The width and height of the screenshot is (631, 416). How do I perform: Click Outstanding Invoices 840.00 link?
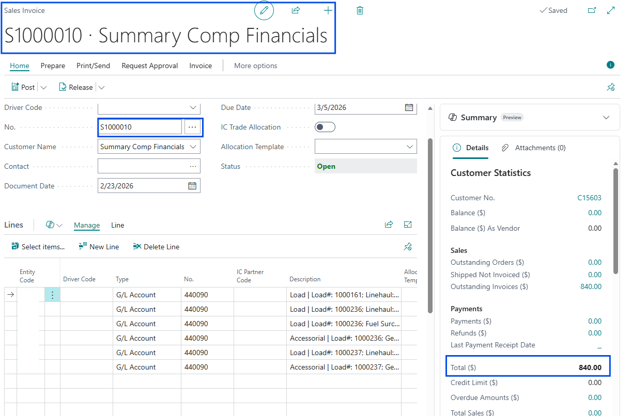click(x=591, y=286)
